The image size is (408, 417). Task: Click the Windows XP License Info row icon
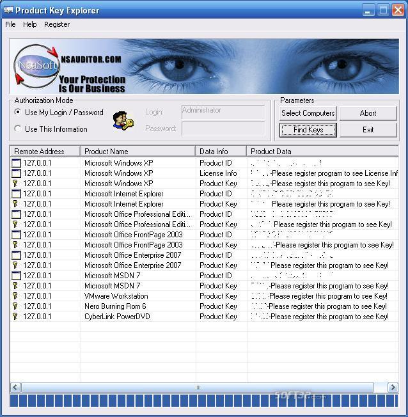click(16, 173)
